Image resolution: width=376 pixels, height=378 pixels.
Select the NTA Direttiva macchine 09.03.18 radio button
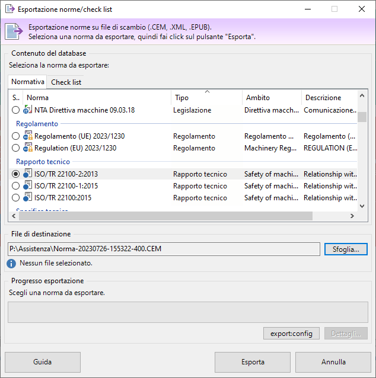15,110
